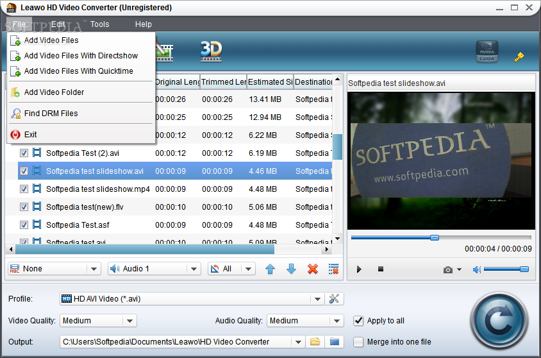Choose Exit from File menu
Image resolution: width=541 pixels, height=358 pixels.
point(81,135)
